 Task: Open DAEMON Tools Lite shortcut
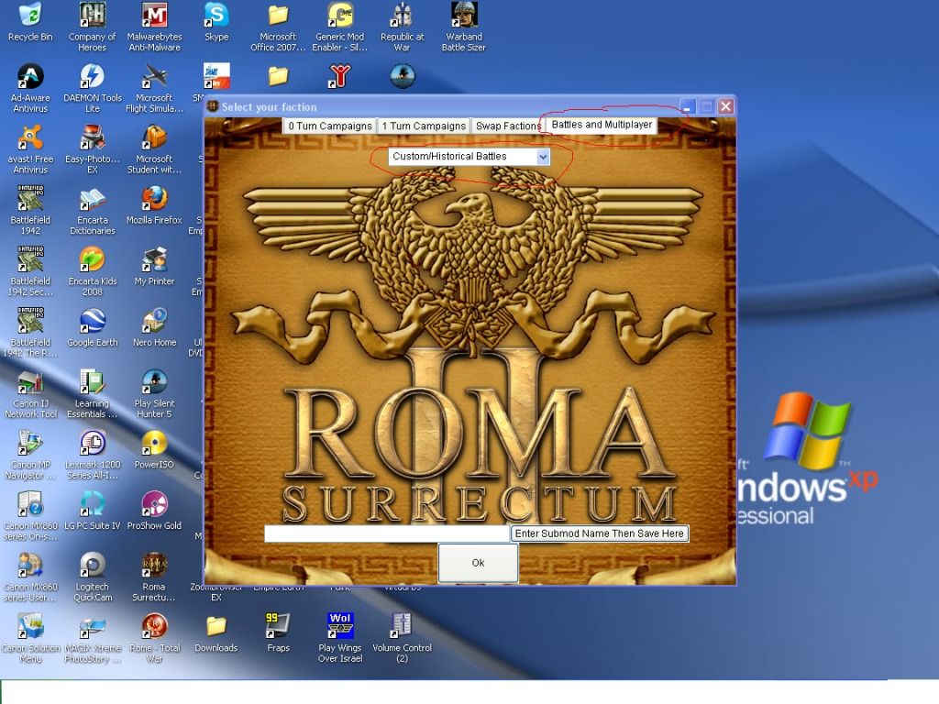coord(92,77)
